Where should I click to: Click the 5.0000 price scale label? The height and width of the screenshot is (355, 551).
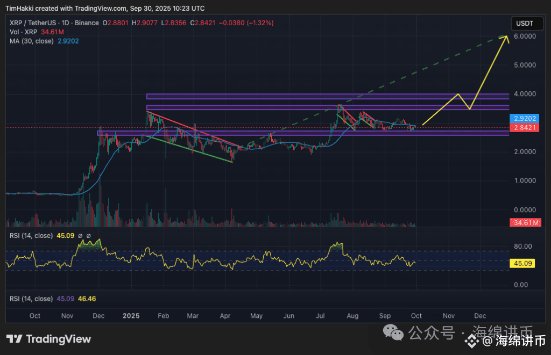(525, 65)
